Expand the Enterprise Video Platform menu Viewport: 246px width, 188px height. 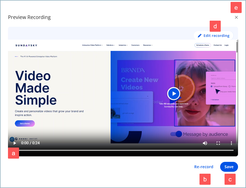92,45
